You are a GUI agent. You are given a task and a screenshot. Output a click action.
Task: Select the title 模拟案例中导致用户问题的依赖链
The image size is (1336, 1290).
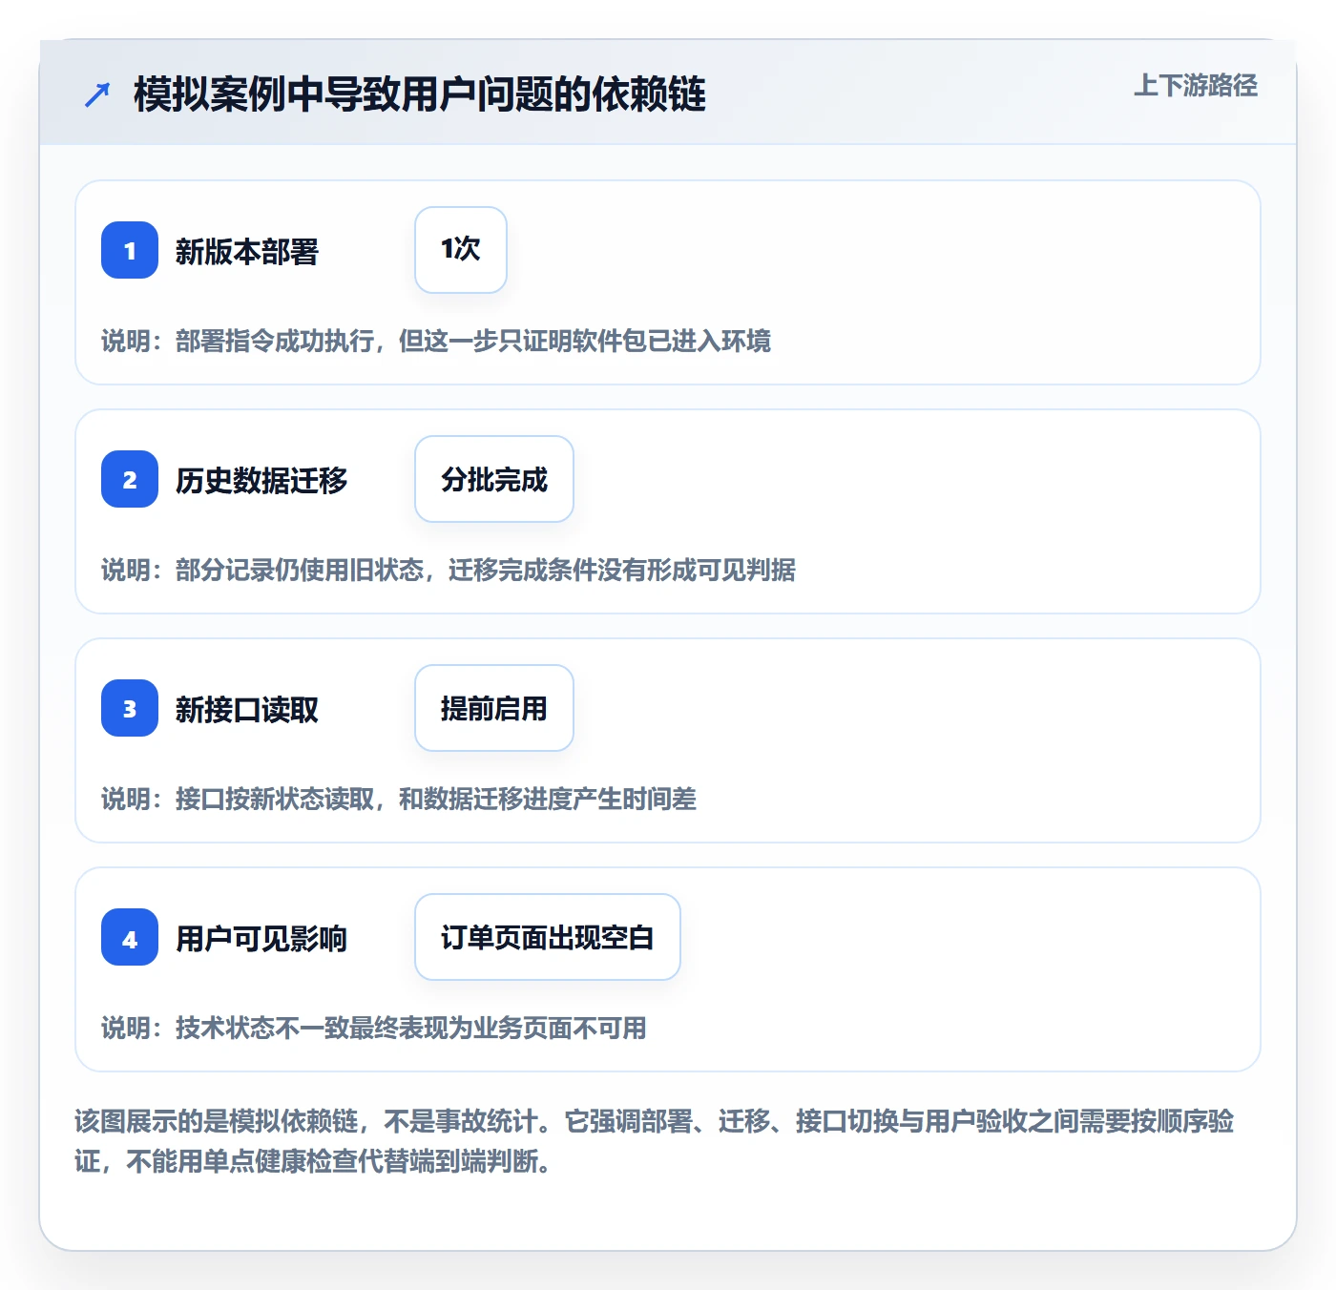(420, 94)
